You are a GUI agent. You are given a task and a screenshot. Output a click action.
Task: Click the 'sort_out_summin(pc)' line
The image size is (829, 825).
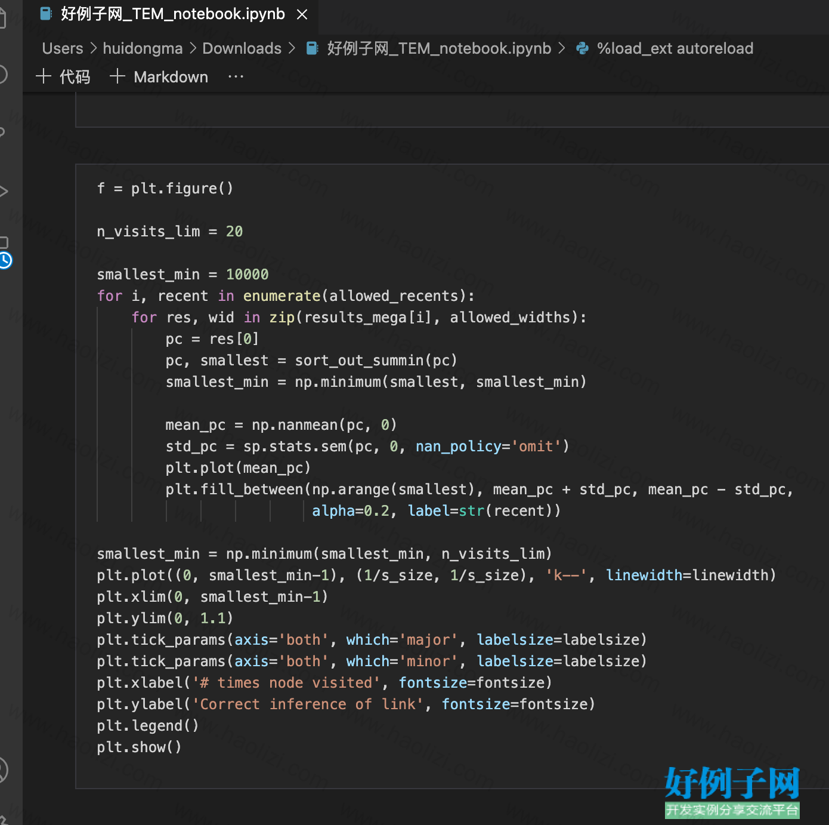(x=311, y=361)
